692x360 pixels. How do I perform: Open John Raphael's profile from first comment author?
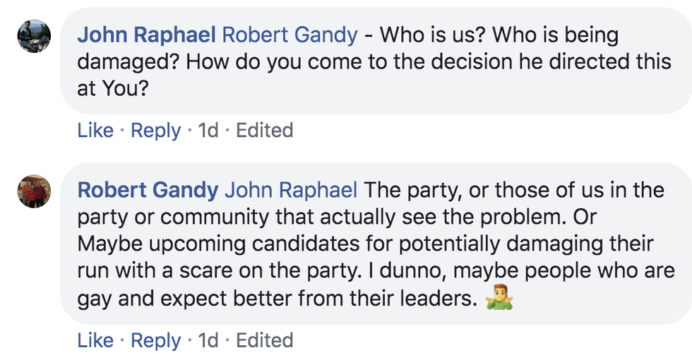click(146, 35)
